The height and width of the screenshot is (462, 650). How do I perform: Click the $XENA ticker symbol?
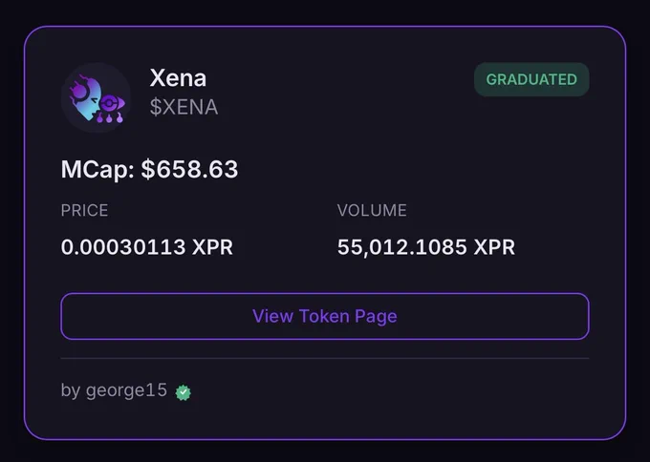184,107
